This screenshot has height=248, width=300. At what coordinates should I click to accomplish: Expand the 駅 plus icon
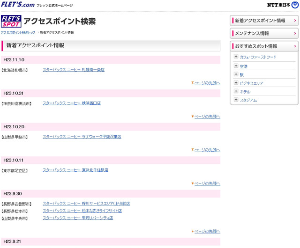click(236, 74)
